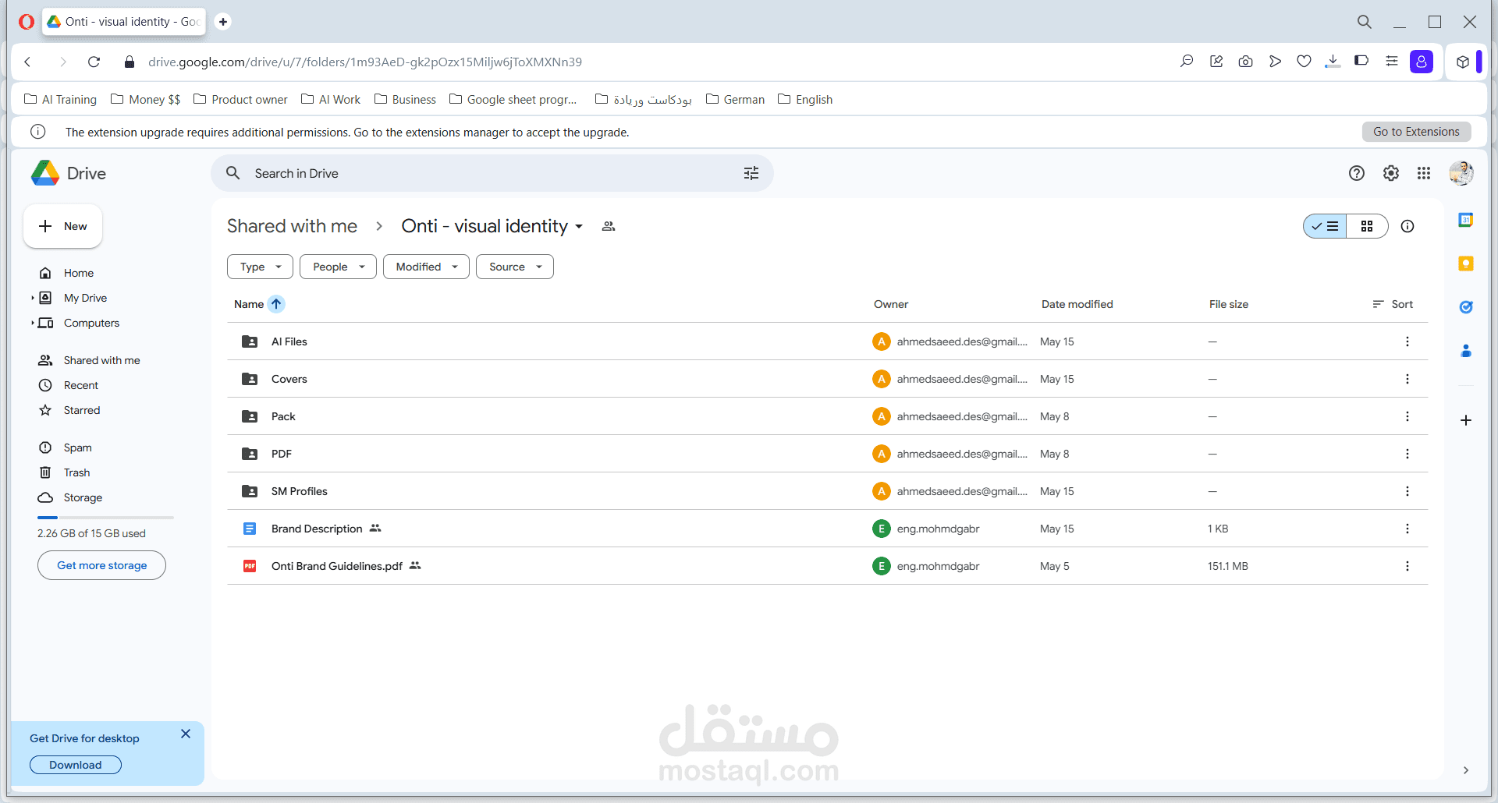Open the Google account profile avatar
Screen dimensions: 1498x803
coord(1461,173)
